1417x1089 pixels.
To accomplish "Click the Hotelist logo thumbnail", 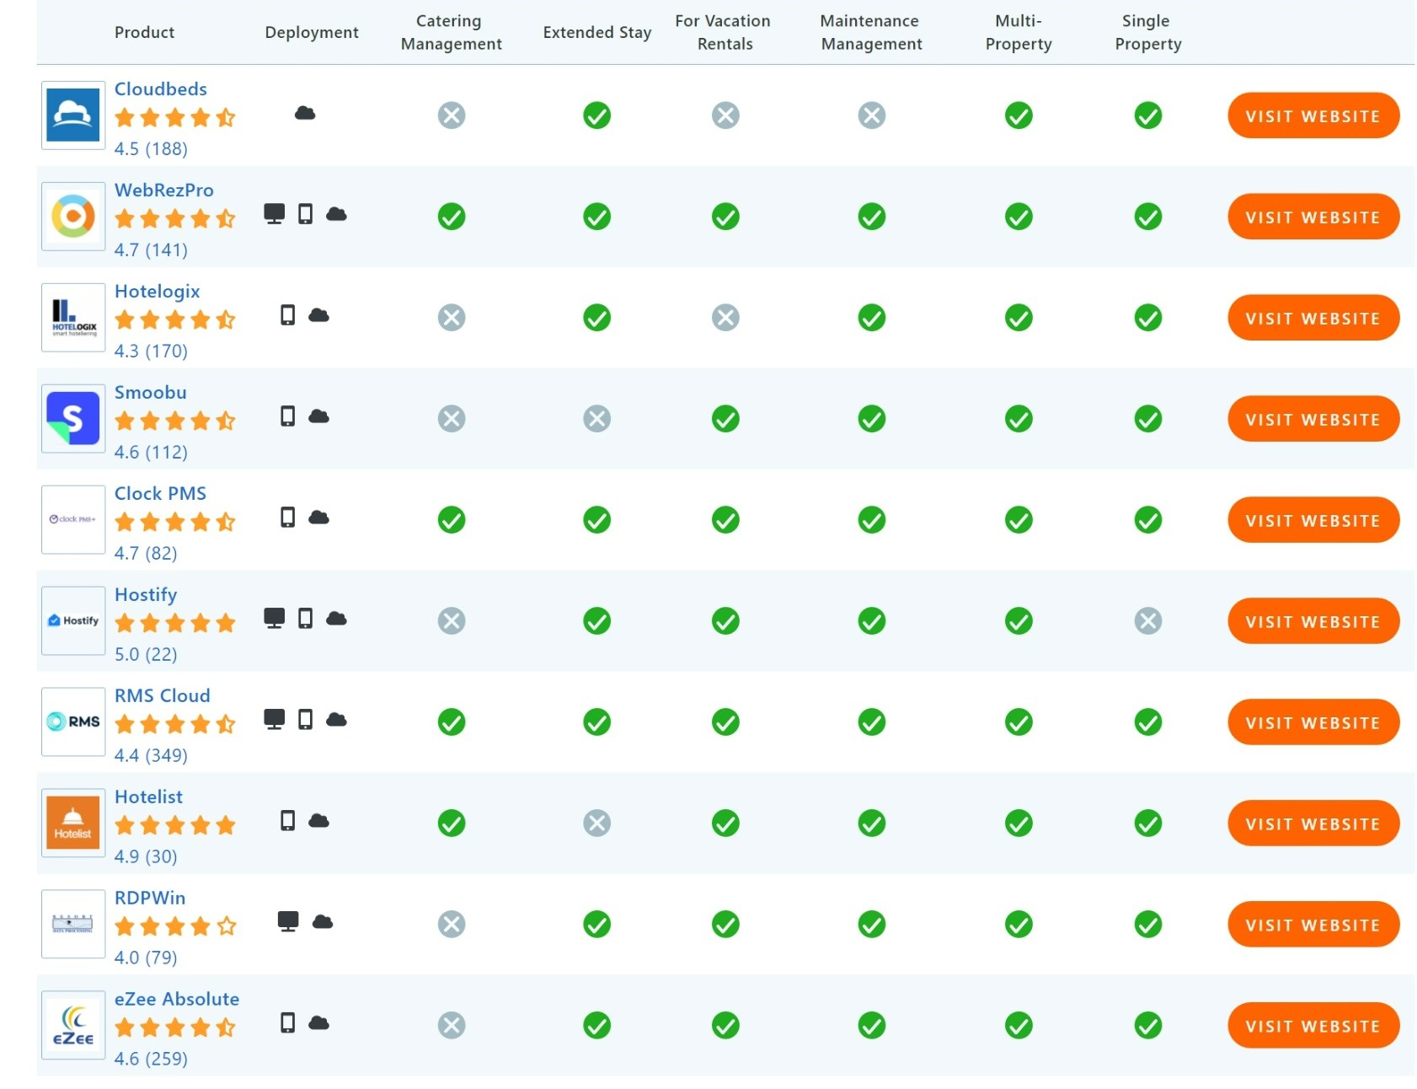I will pos(73,823).
